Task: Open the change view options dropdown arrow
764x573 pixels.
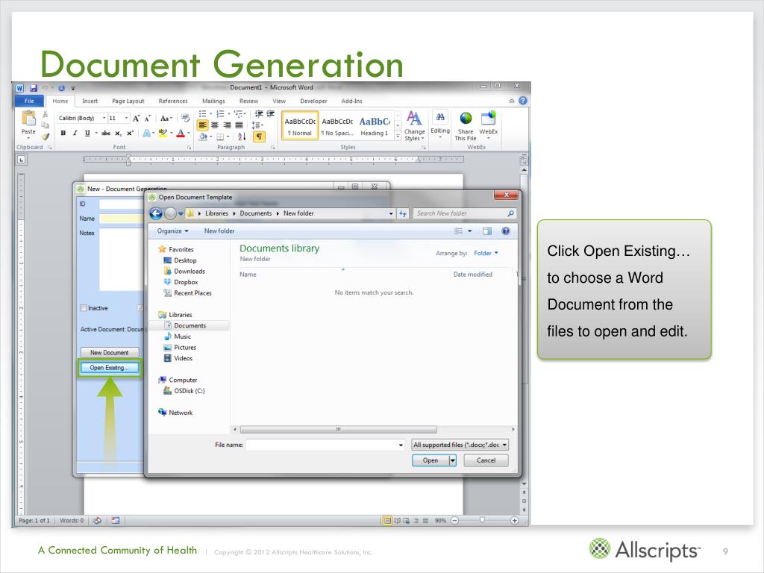Action: (470, 231)
